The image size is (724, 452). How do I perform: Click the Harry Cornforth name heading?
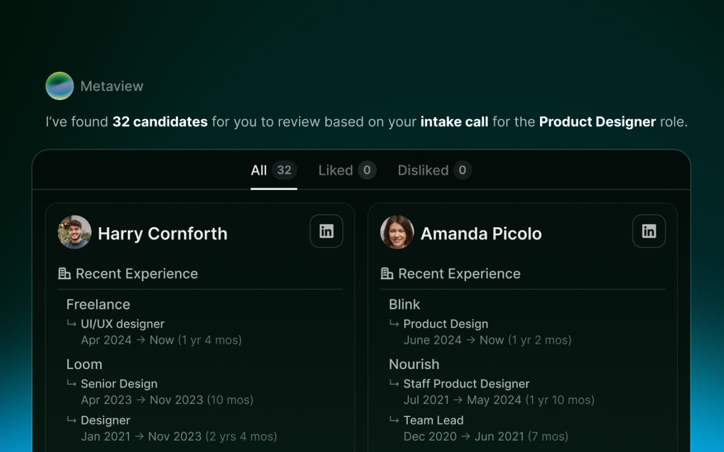click(x=163, y=234)
